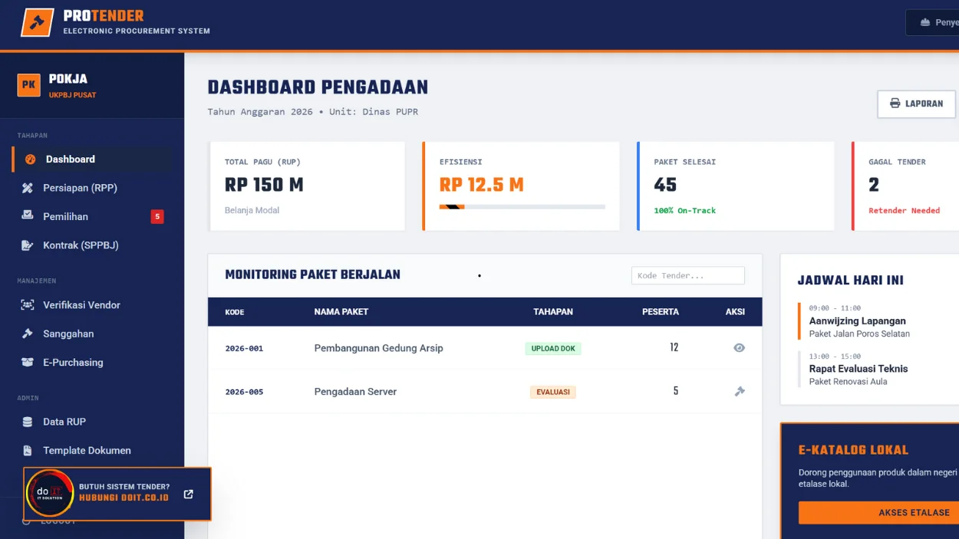Click the Kode Tender search field
The height and width of the screenshot is (539, 959).
687,275
